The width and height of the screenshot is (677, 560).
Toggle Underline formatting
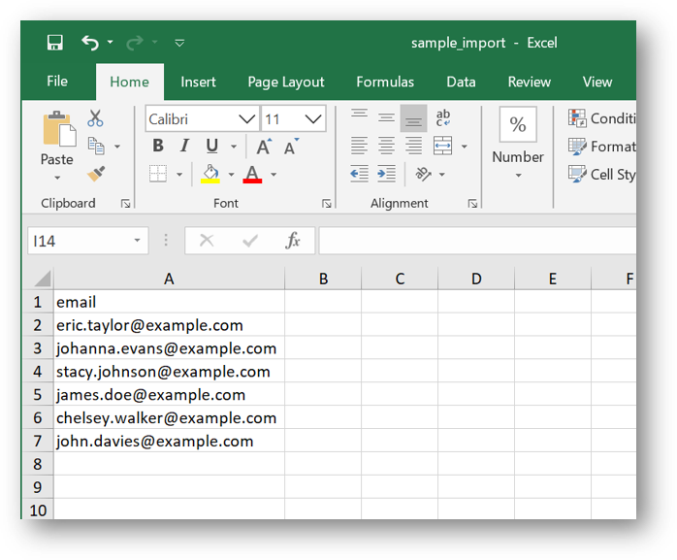[212, 146]
